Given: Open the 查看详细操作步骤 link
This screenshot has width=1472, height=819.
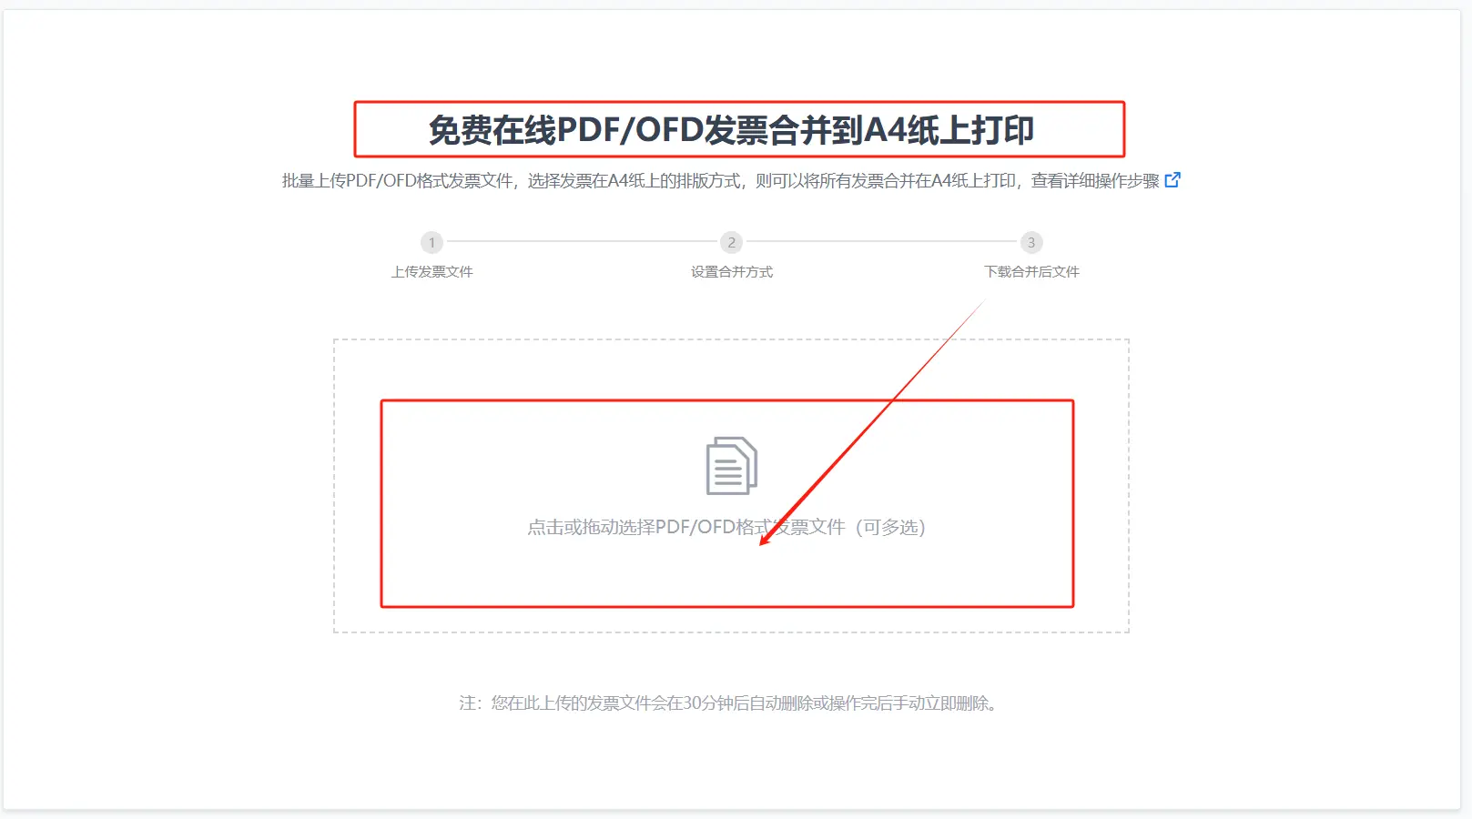Looking at the screenshot, I should coord(1095,180).
